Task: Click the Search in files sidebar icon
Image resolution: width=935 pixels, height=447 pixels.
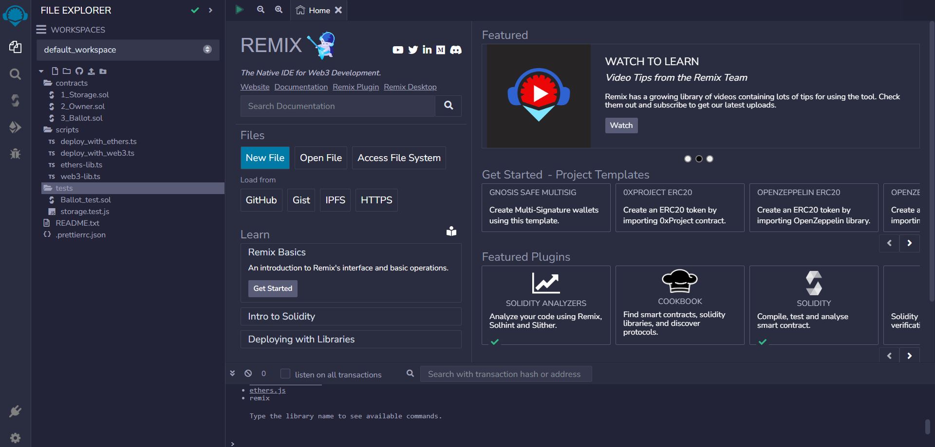Action: (x=15, y=74)
